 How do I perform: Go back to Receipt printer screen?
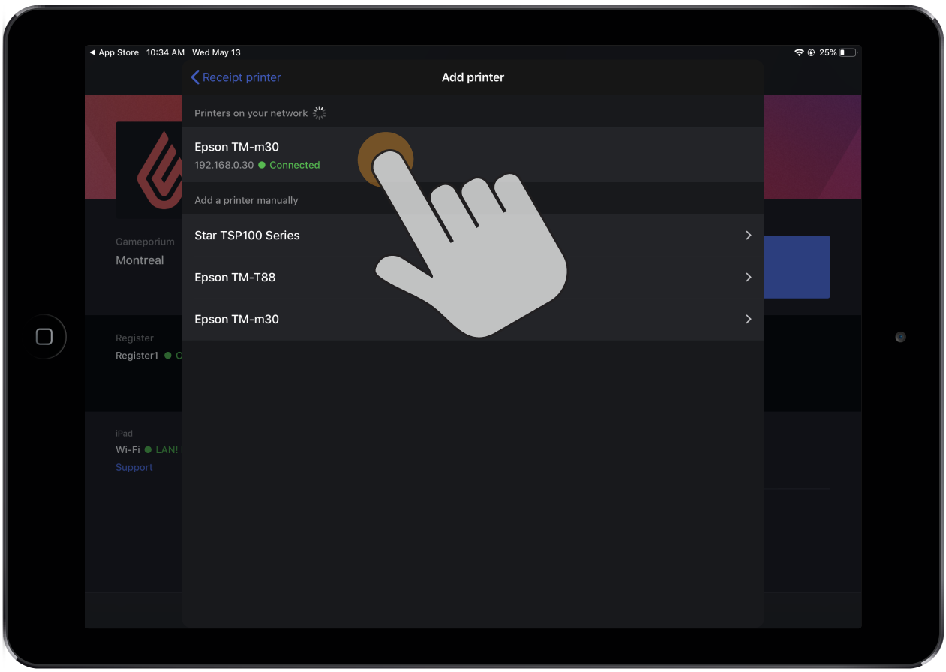click(236, 77)
